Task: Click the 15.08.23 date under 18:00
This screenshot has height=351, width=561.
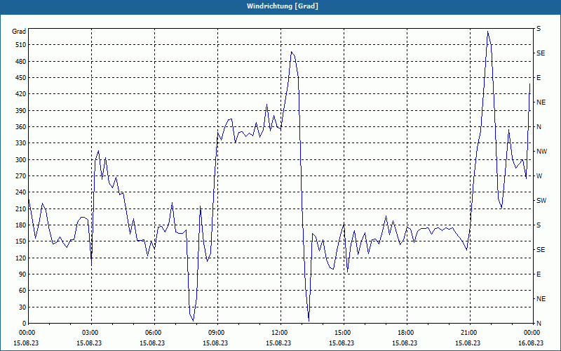Action: 405,343
